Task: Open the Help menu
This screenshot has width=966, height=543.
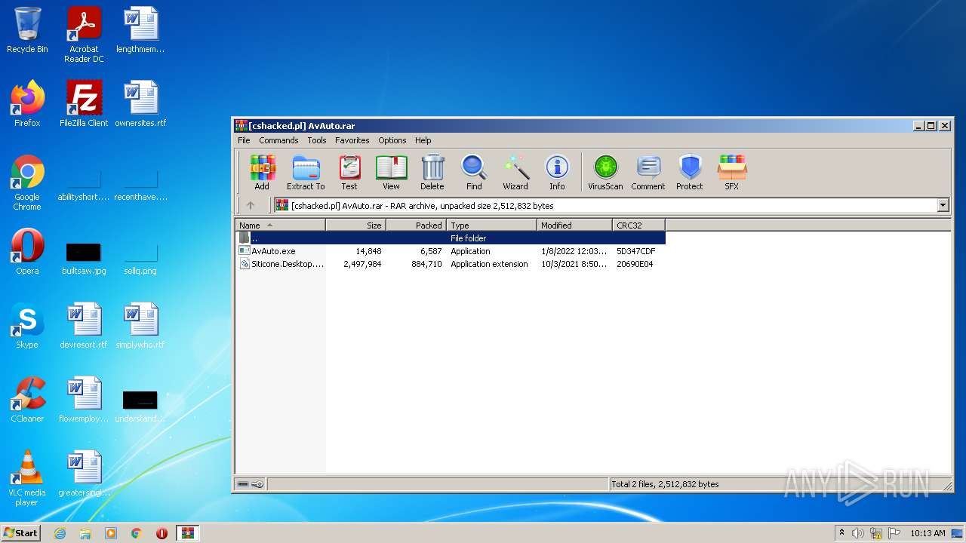Action: [423, 140]
